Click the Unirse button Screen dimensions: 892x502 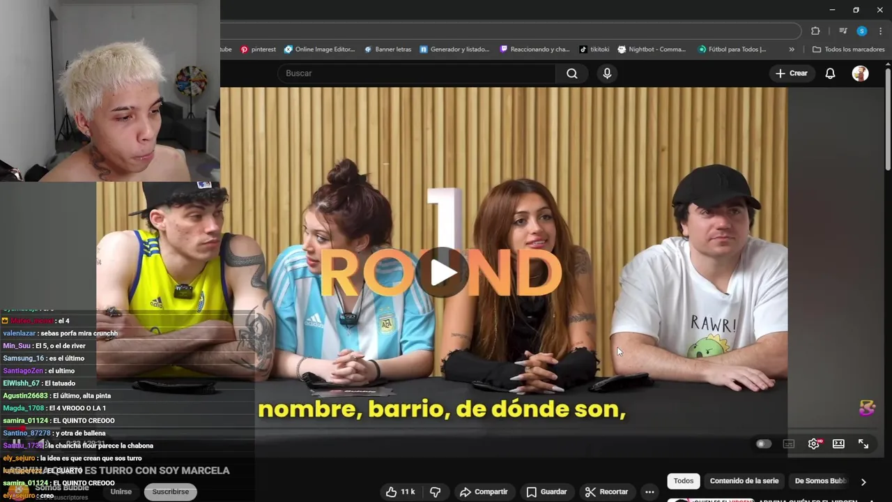121,492
